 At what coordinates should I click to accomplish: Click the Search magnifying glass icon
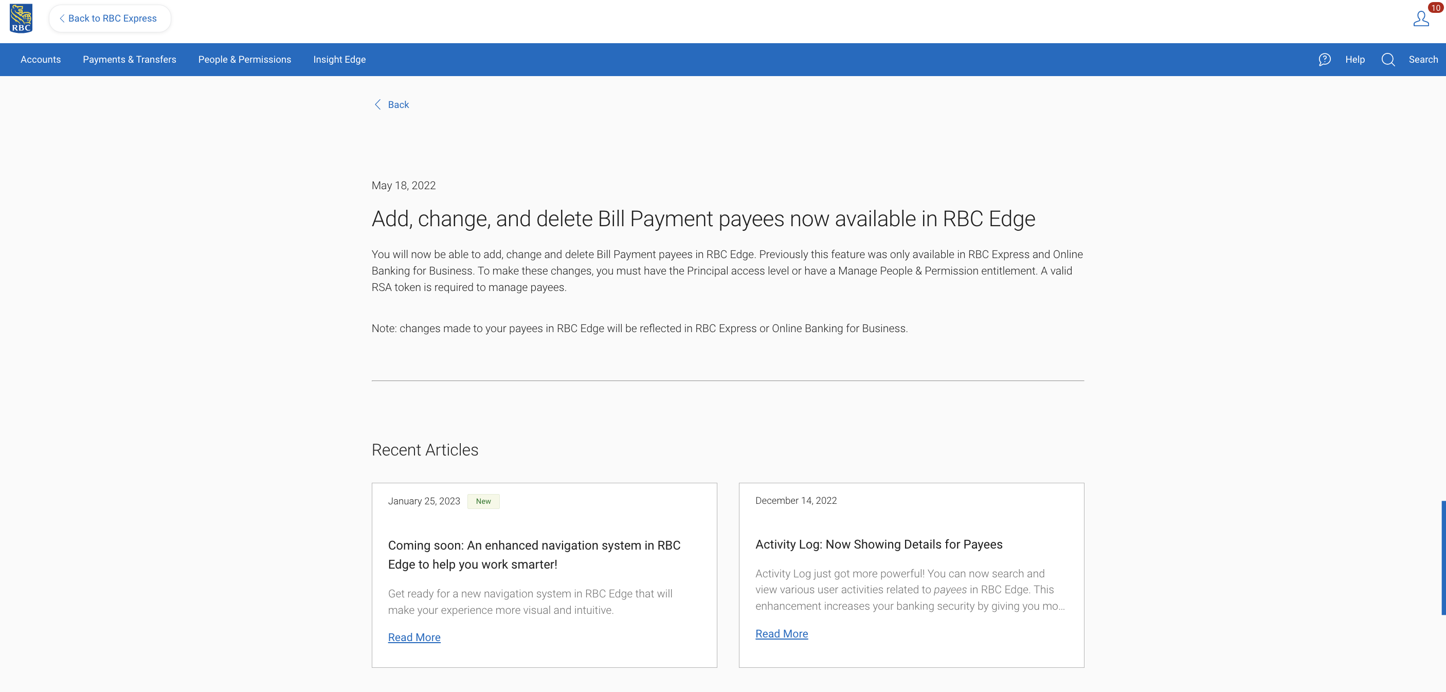(1387, 60)
